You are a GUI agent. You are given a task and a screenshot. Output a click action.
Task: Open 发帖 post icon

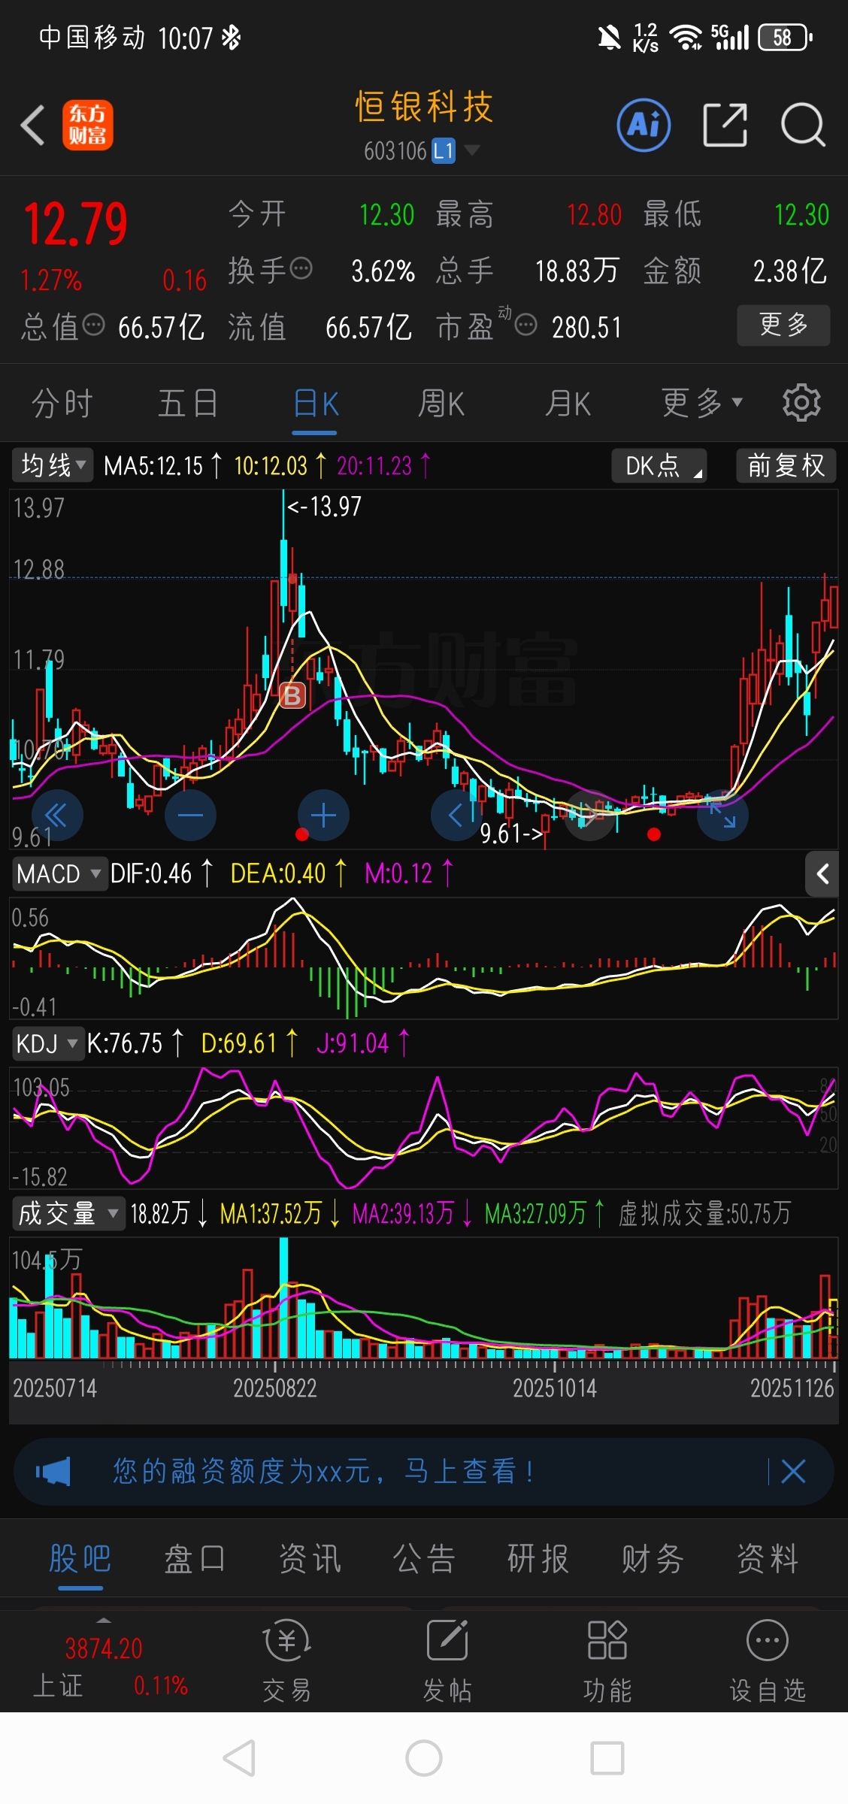(x=447, y=1661)
